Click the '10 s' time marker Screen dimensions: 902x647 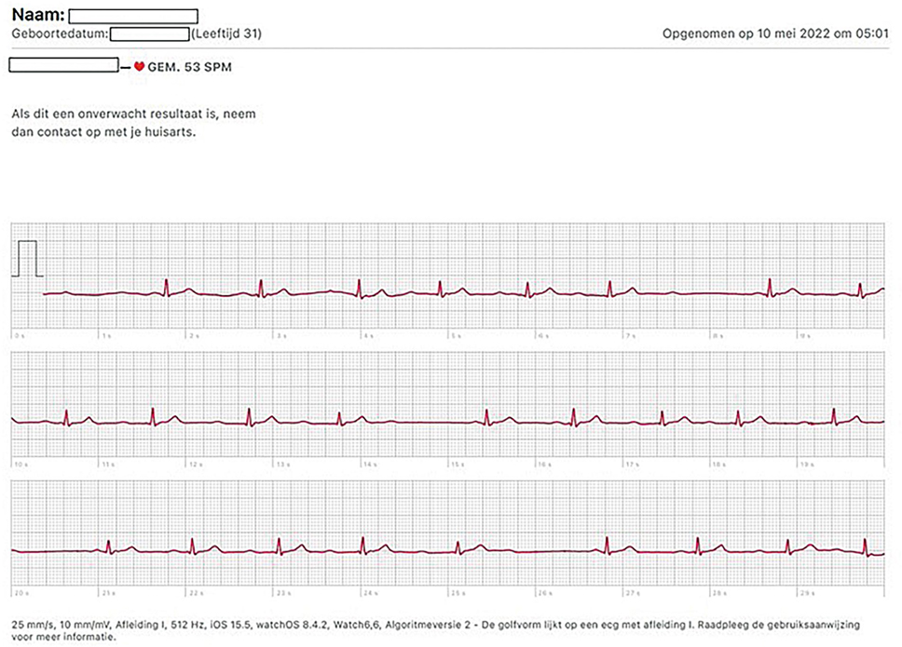click(20, 463)
